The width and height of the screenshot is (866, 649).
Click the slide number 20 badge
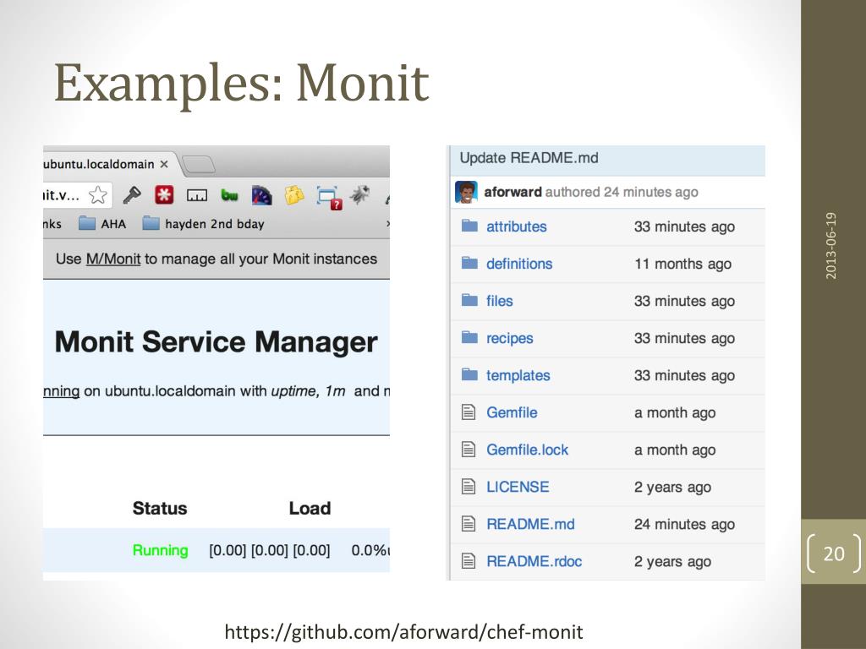point(834,553)
